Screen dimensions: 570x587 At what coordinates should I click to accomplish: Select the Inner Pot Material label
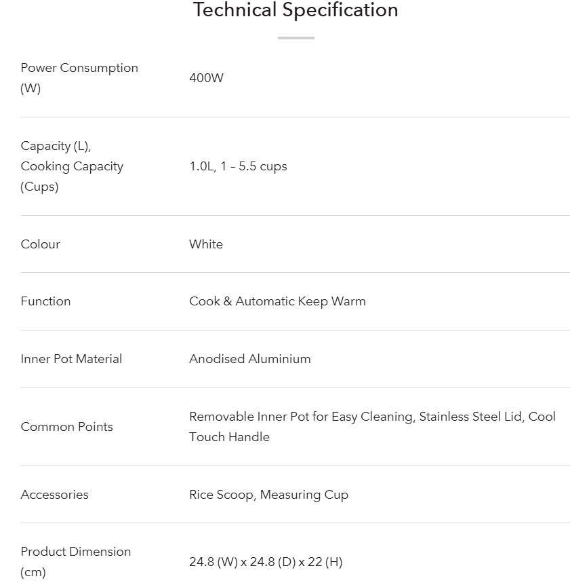(x=71, y=359)
